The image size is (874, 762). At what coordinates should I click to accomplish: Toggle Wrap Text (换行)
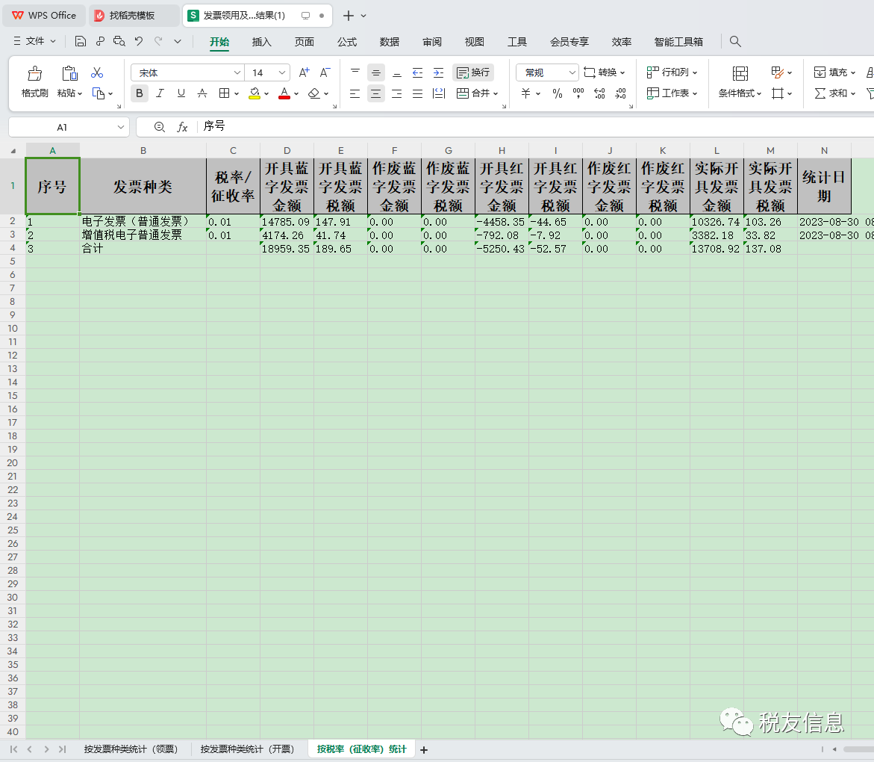[x=472, y=72]
